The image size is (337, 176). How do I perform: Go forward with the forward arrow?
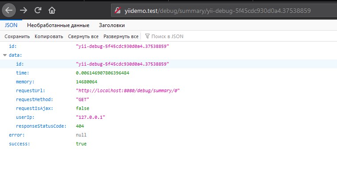click(x=24, y=10)
